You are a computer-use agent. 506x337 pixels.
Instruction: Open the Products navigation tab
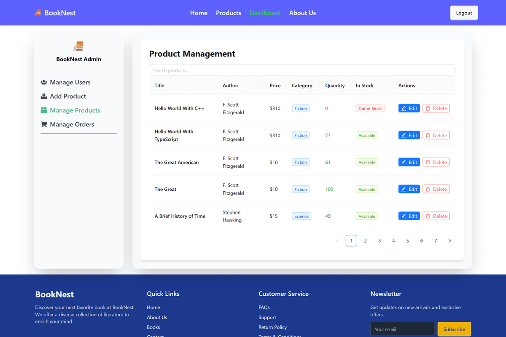(x=229, y=13)
